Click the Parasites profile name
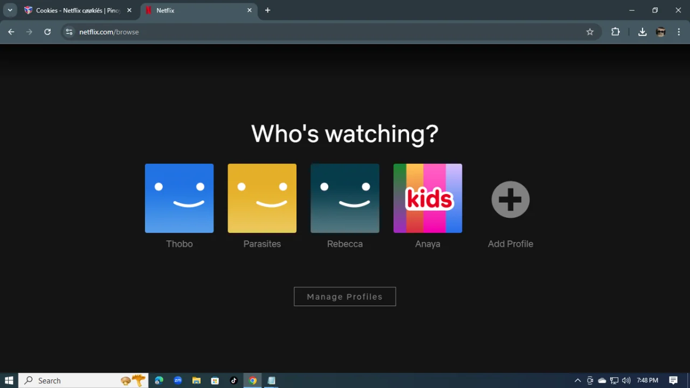The height and width of the screenshot is (388, 690). [x=262, y=244]
